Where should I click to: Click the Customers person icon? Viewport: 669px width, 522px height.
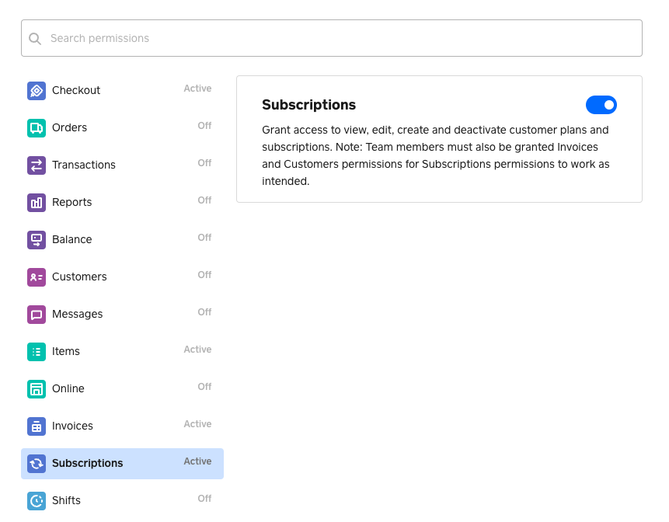point(37,277)
